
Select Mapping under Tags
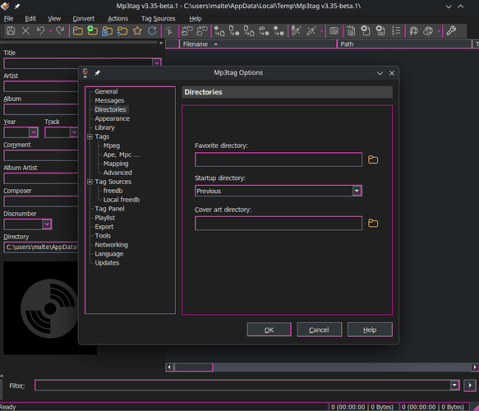(116, 164)
